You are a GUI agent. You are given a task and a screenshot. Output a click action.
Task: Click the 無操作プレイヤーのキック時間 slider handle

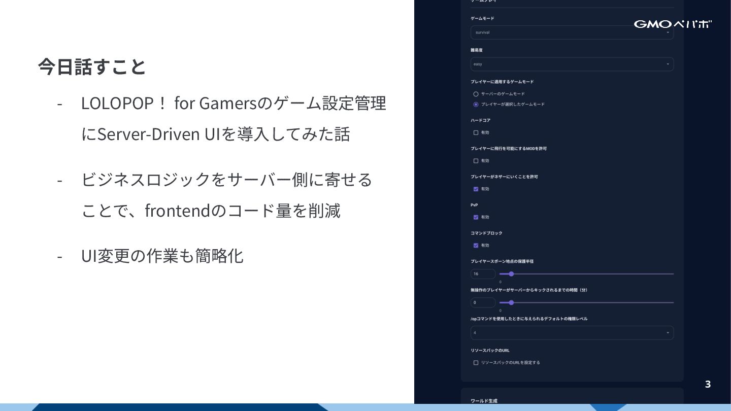point(511,303)
